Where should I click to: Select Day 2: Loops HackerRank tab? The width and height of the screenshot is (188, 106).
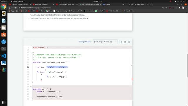click(90, 4)
